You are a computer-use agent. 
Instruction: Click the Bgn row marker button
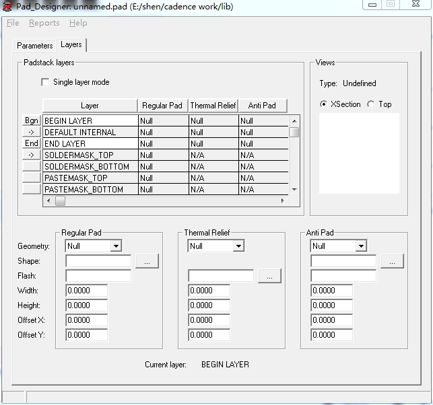32,121
